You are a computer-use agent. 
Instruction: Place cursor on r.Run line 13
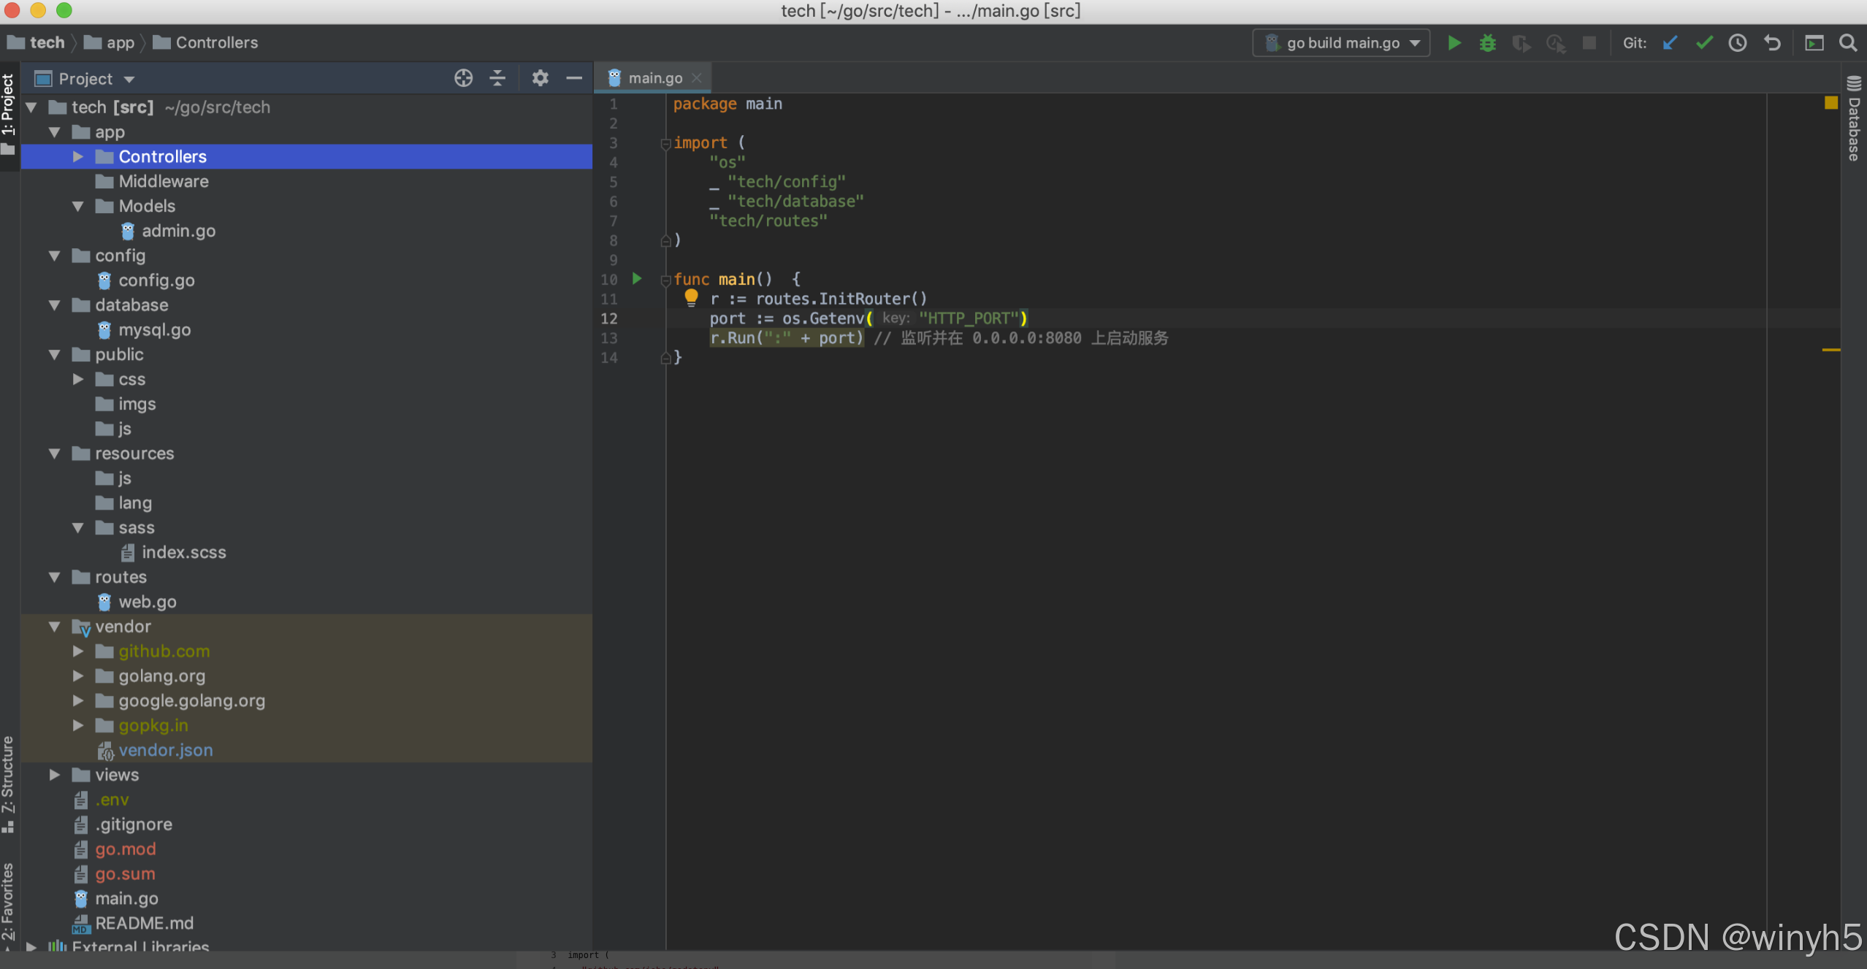(x=786, y=338)
